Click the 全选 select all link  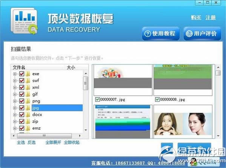(21, 142)
